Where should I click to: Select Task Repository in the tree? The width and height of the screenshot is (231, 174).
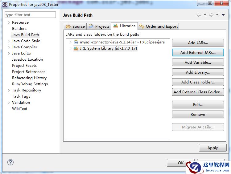27,90
